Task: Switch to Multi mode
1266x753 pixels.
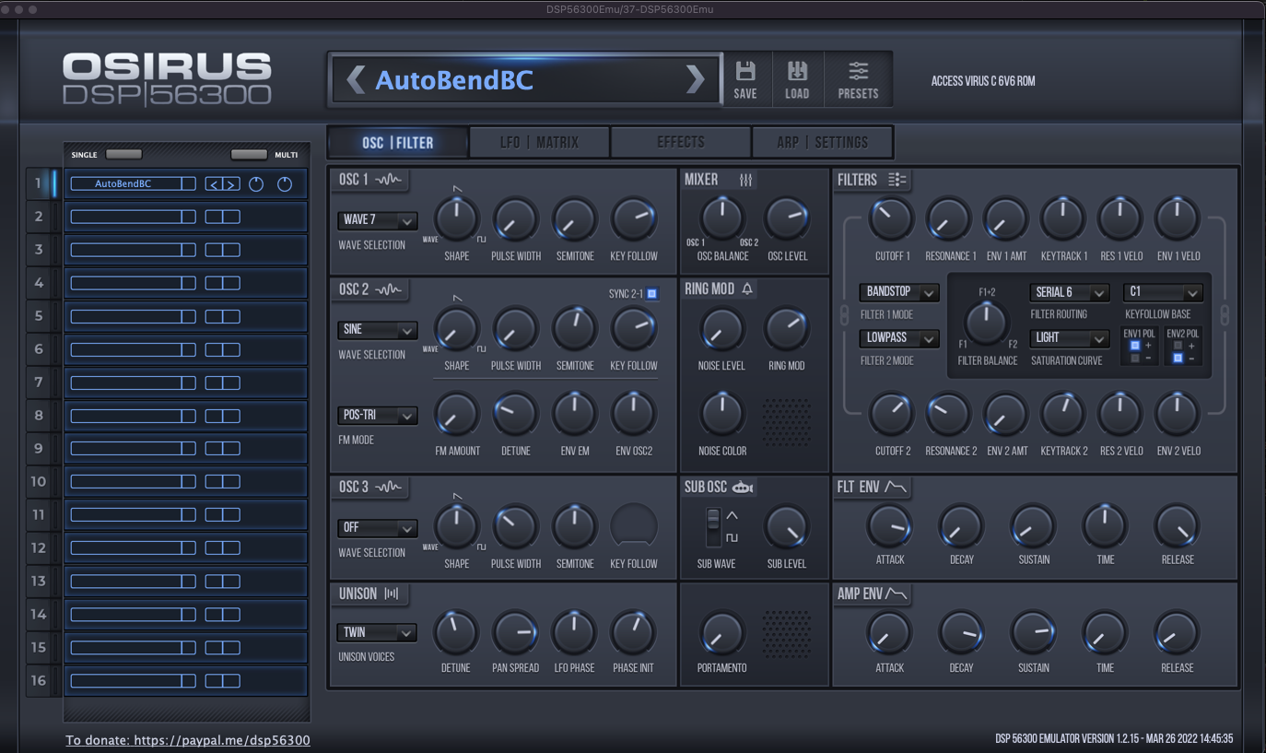Action: pos(249,154)
